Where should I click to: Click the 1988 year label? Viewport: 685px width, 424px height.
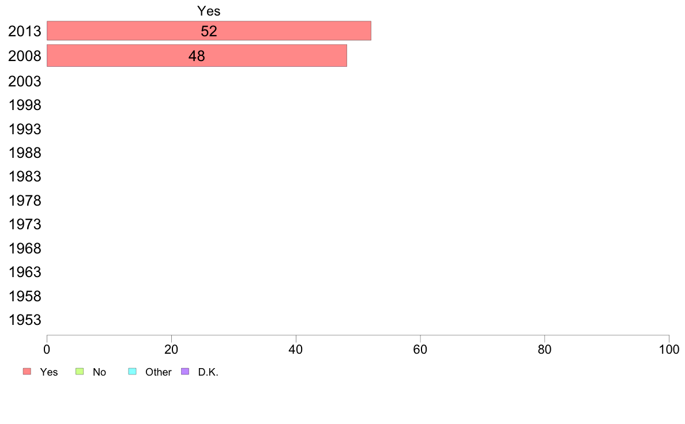tap(24, 153)
